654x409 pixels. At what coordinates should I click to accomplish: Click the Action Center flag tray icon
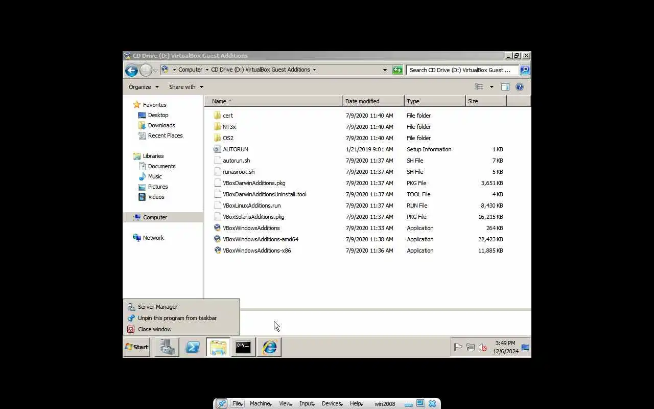[x=458, y=347]
